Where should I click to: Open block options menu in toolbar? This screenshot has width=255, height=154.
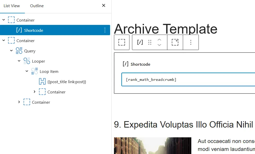[x=191, y=42]
